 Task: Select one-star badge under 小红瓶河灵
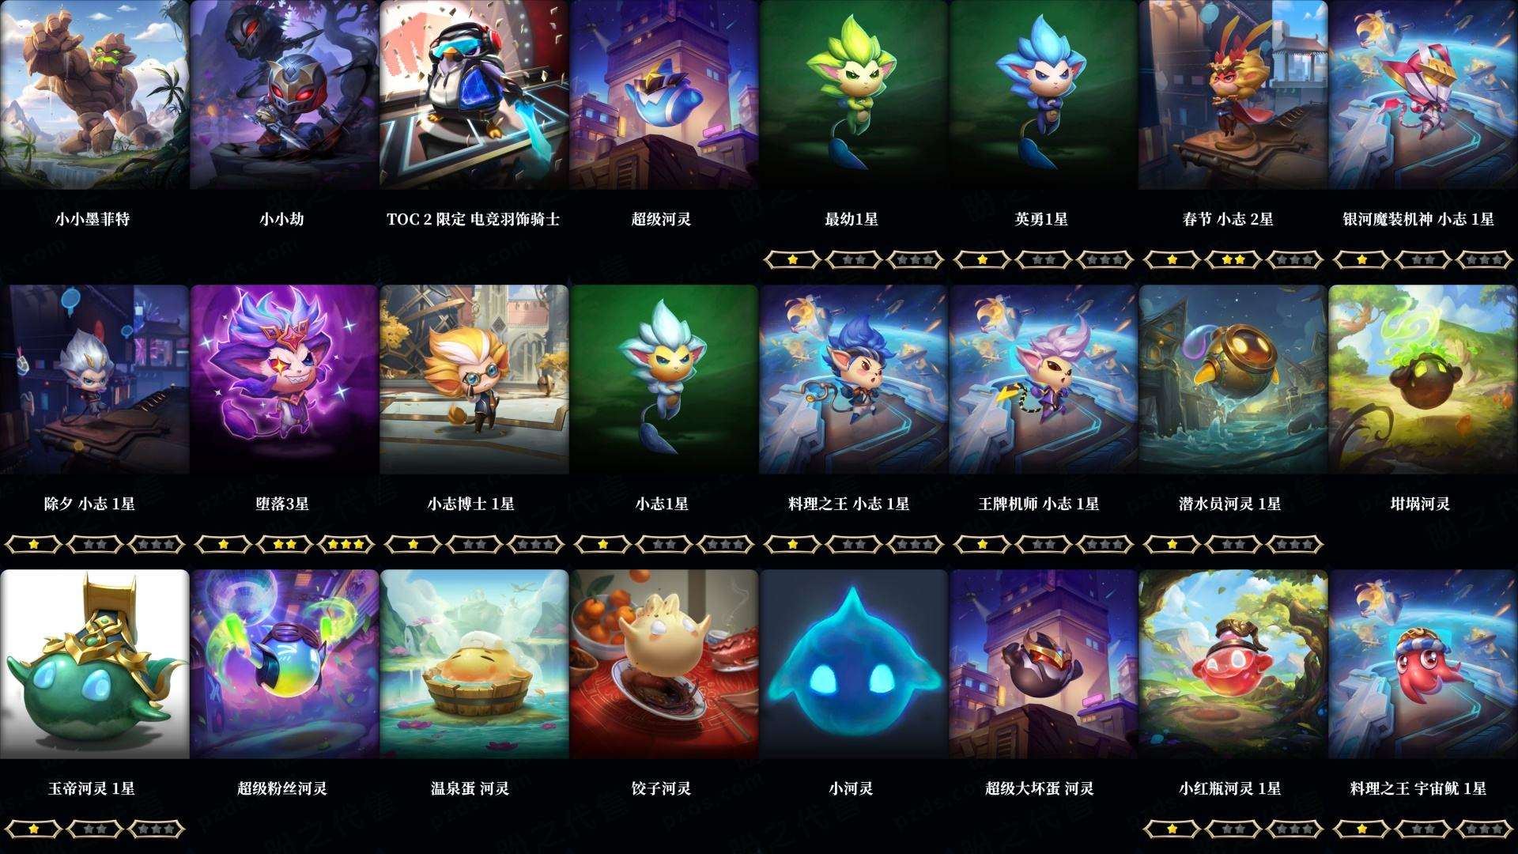(x=1172, y=829)
